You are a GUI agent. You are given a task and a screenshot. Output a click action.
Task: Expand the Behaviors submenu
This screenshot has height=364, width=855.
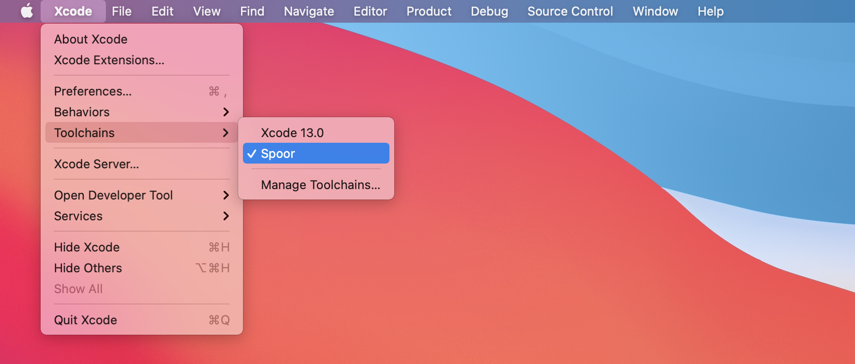click(142, 112)
